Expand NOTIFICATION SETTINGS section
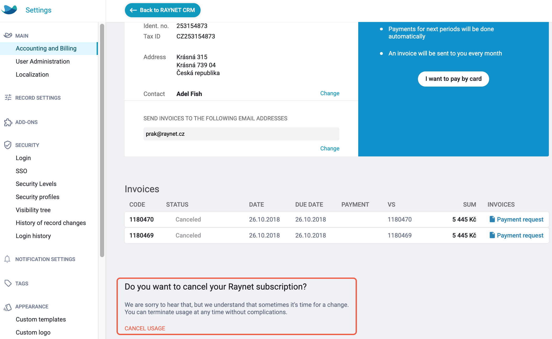 pyautogui.click(x=45, y=259)
